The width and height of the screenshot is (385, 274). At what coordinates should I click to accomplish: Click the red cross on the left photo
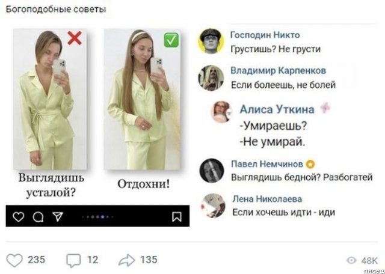tap(75, 38)
